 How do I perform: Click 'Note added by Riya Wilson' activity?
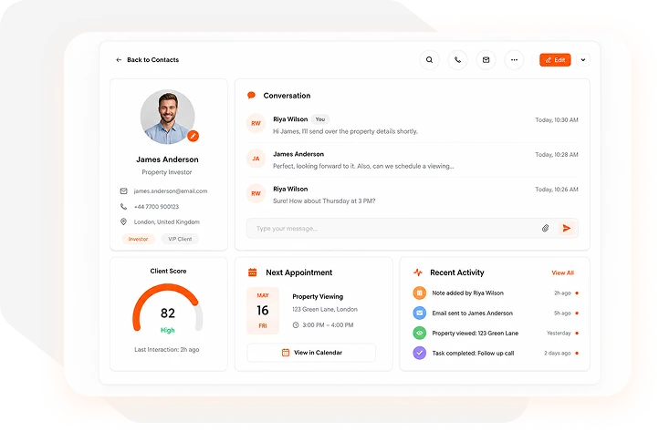[467, 293]
